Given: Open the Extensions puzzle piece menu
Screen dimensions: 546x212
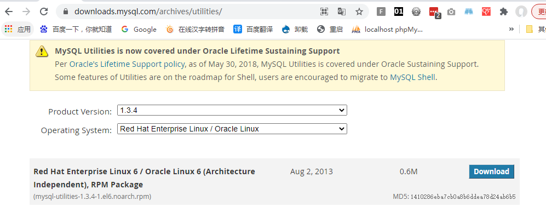Looking at the screenshot, I should coord(503,12).
